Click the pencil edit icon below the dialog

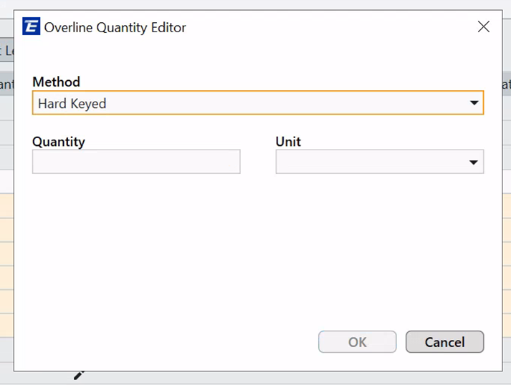coord(79,375)
